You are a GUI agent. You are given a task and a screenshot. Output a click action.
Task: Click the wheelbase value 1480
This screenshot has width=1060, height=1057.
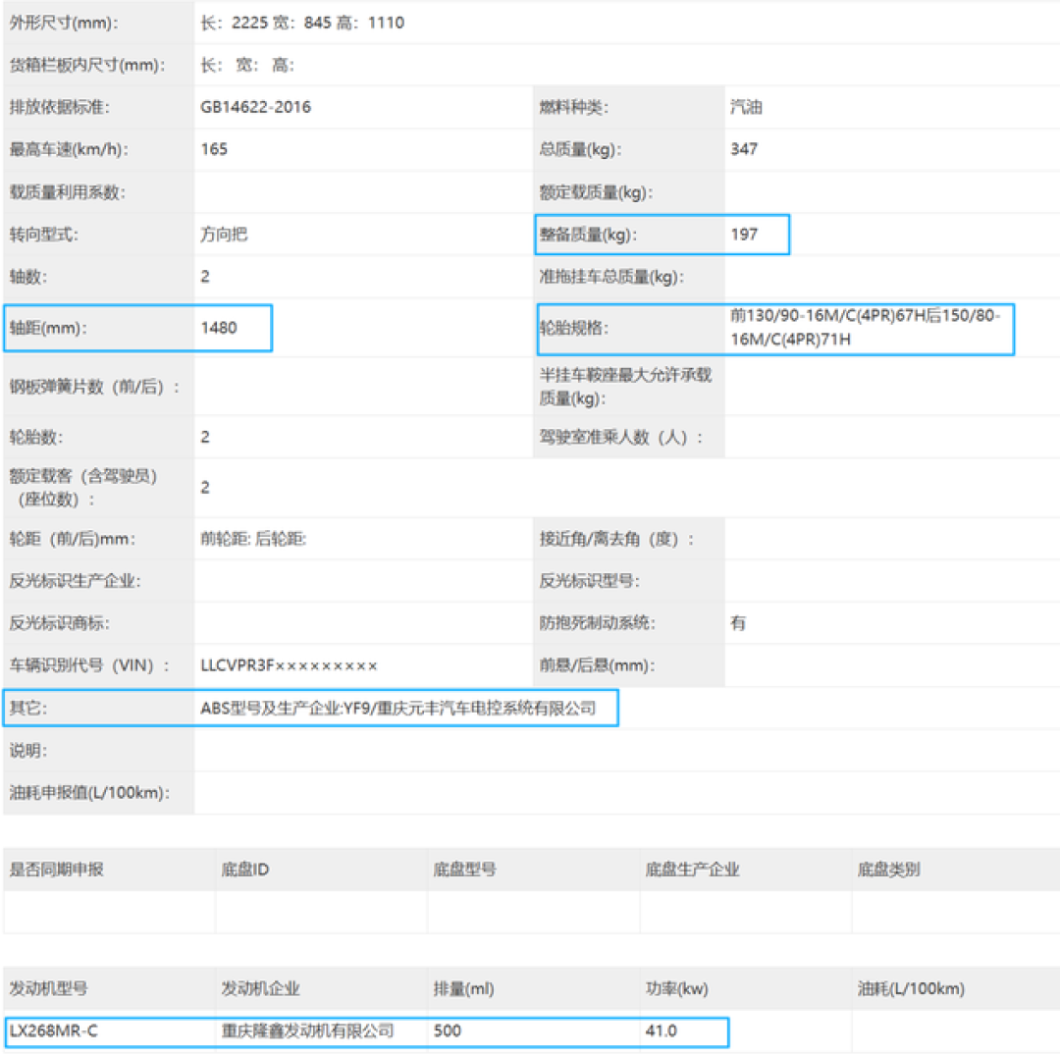(x=218, y=328)
